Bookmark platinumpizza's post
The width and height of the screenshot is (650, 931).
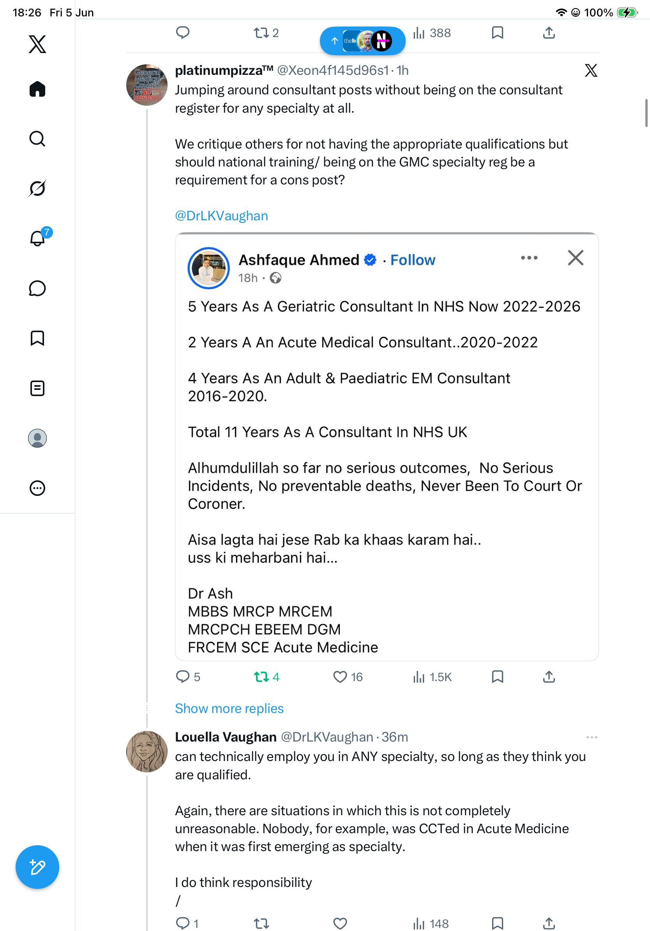(x=497, y=677)
